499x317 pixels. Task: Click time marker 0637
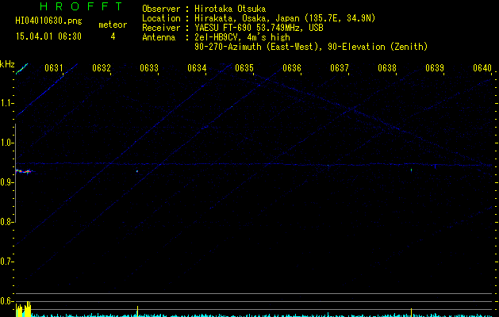[340, 68]
